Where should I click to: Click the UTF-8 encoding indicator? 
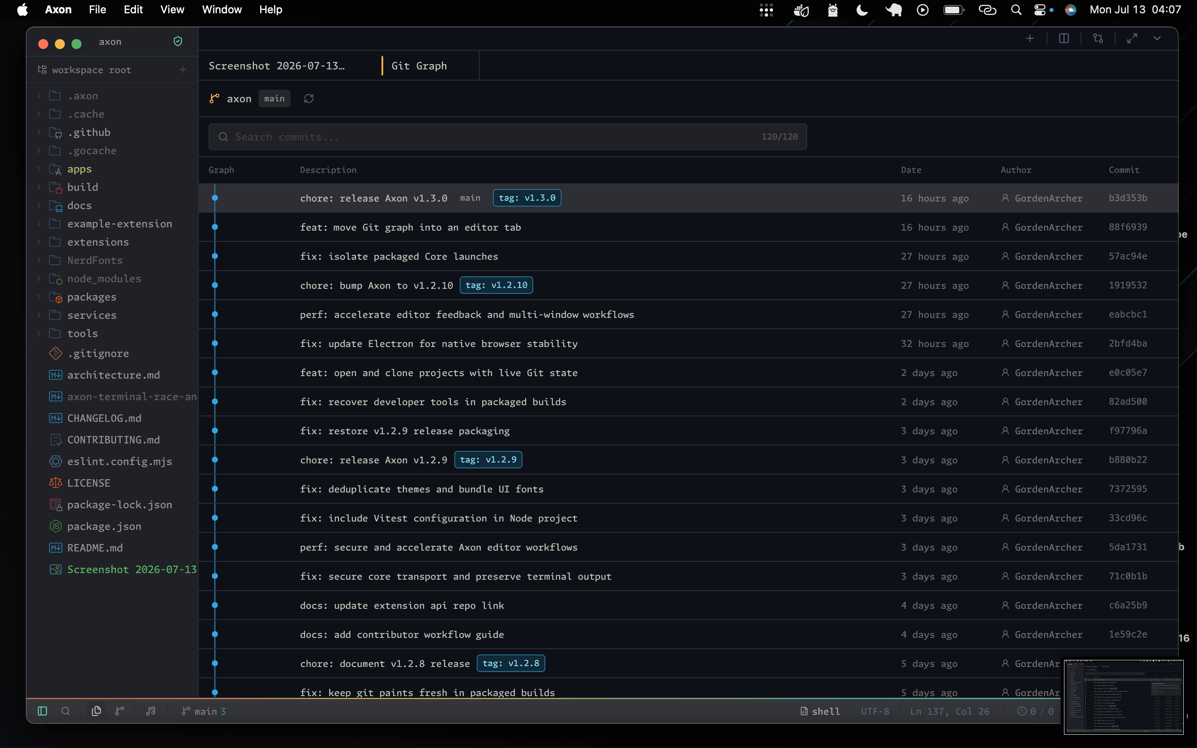pos(875,711)
